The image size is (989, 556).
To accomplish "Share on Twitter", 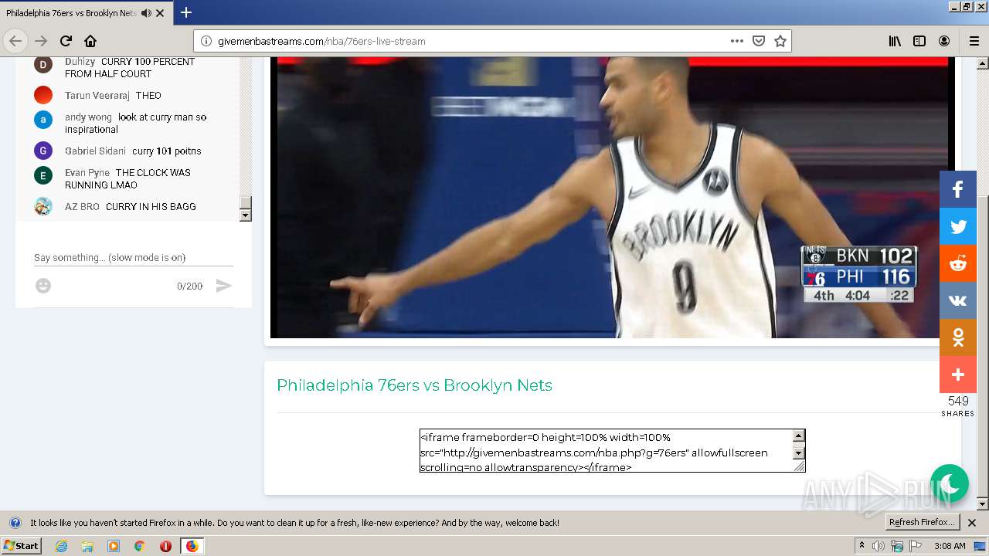I will pos(958,226).
